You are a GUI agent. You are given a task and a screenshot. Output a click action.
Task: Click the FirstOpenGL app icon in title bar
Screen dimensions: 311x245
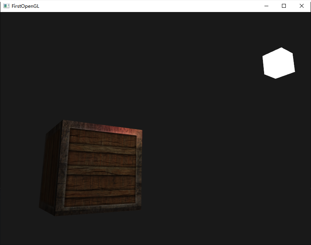[6, 6]
